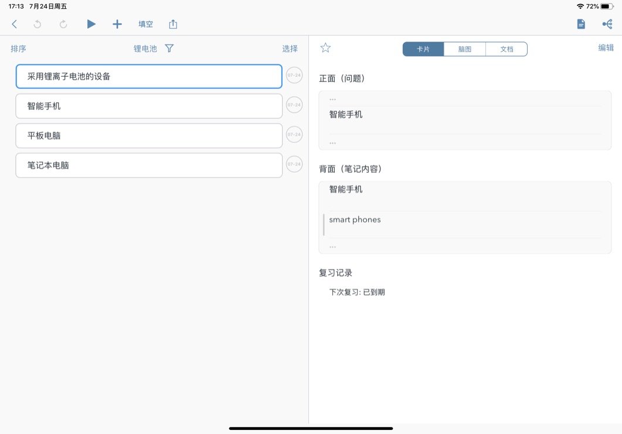622x434 pixels.
Task: Add a new card with the plus icon
Action: [117, 24]
